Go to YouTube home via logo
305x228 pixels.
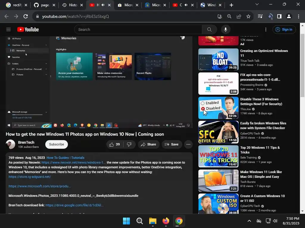(28, 29)
